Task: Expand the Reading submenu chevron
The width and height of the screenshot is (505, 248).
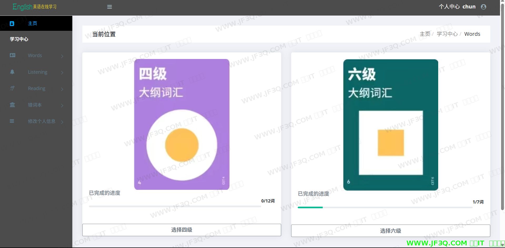Action: pyautogui.click(x=62, y=89)
